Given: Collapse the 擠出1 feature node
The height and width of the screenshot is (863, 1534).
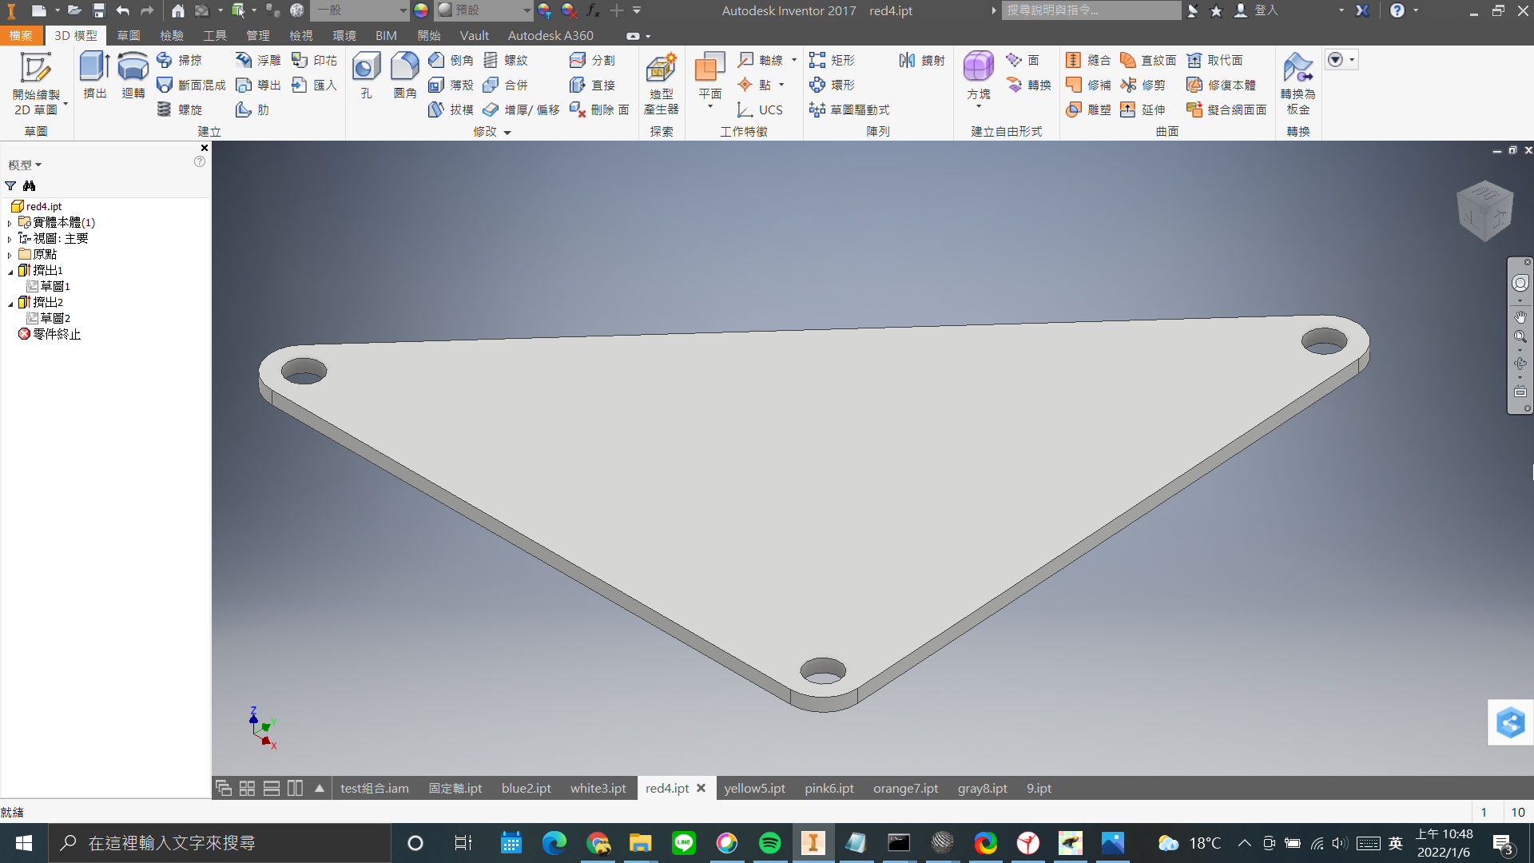Looking at the screenshot, I should click(10, 272).
